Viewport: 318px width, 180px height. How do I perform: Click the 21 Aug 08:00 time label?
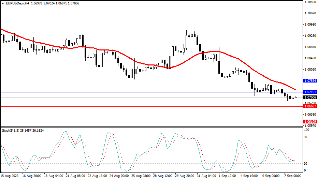tap(76, 176)
